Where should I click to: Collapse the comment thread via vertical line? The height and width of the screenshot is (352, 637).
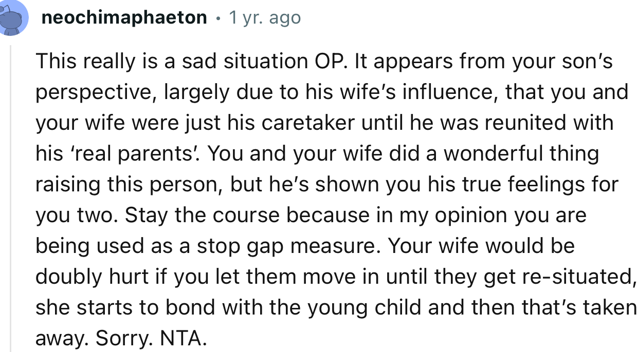(x=11, y=195)
